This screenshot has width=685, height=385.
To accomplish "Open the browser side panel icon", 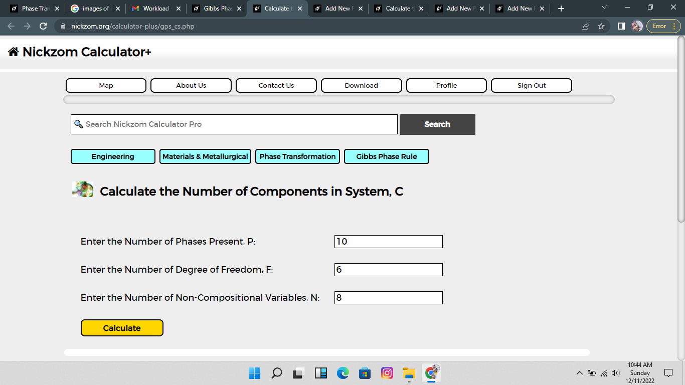I will coord(621,26).
